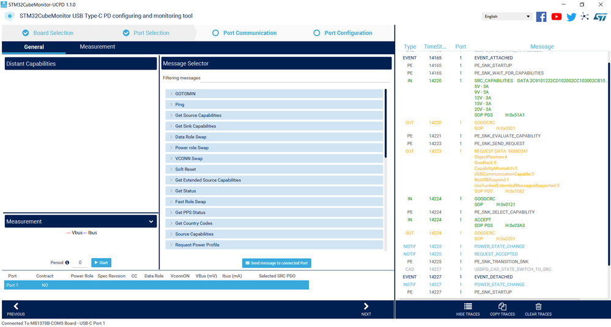Screen dimensions: 611x327
Task: Click the TimeSt... column header
Action: tap(435, 46)
